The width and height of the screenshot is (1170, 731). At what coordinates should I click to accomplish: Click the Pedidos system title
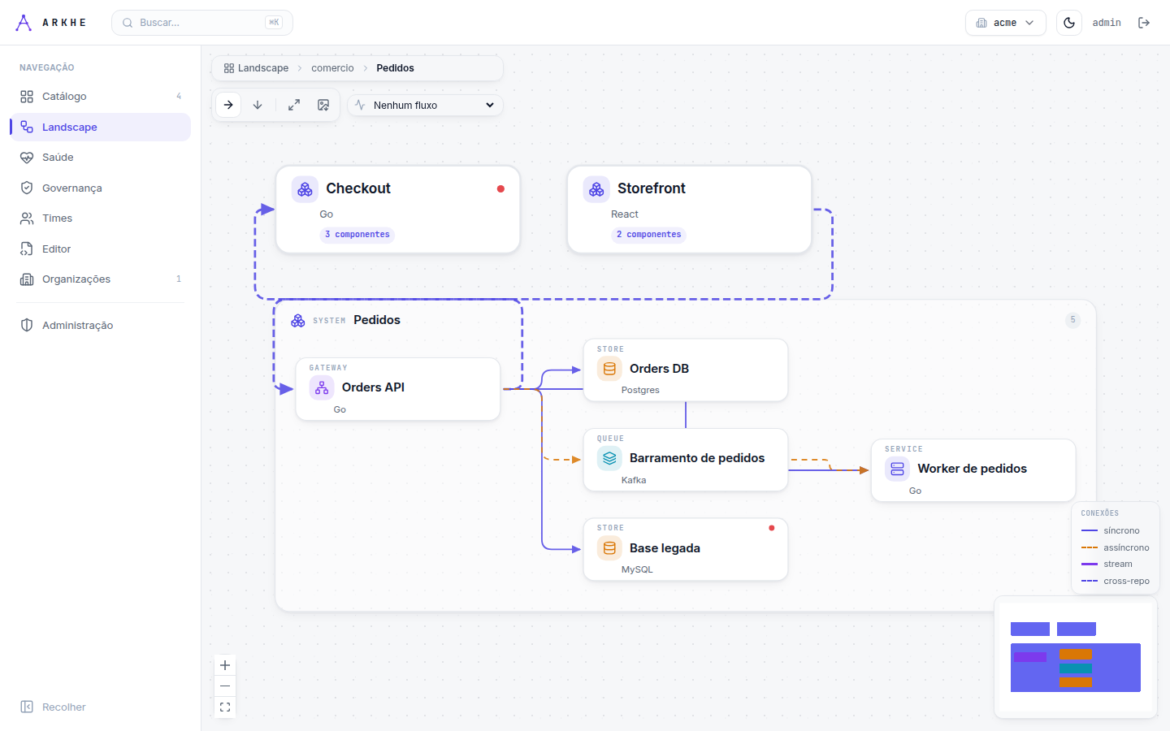point(377,320)
